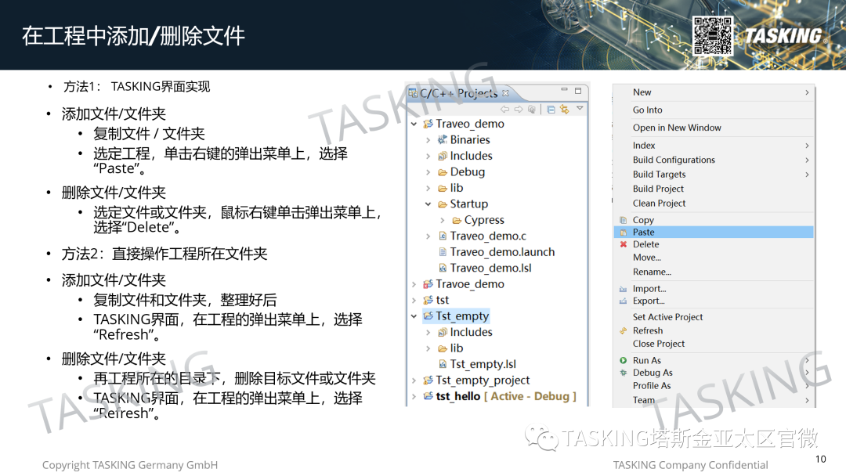Click the Go Up icon in Projects toolbar
The image size is (846, 476).
532,110
